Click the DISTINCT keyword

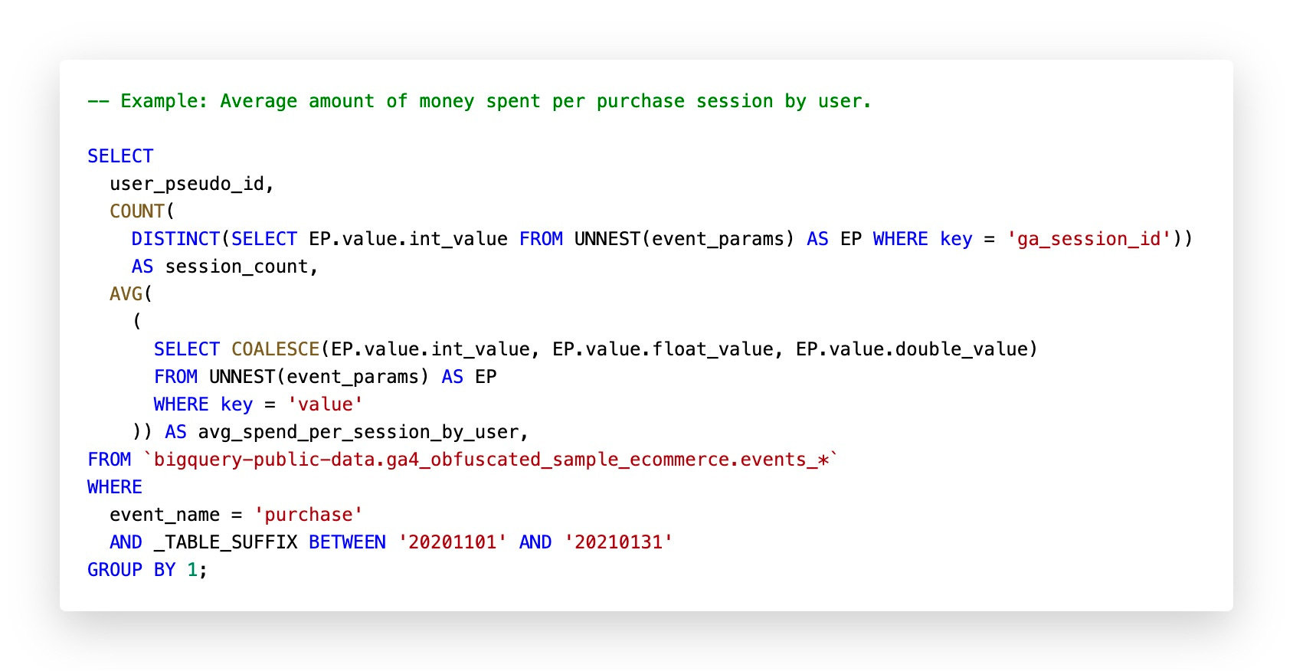[175, 239]
